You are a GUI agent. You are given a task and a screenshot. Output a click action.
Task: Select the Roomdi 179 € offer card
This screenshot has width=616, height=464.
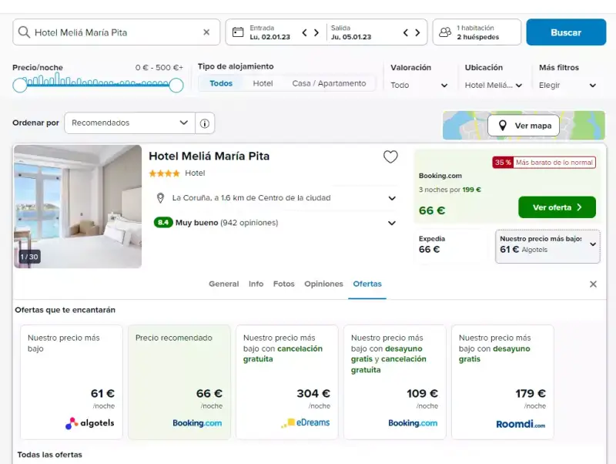pyautogui.click(x=503, y=382)
